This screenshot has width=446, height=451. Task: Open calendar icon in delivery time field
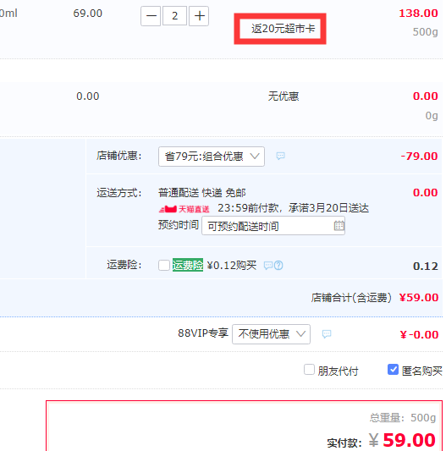click(x=339, y=226)
